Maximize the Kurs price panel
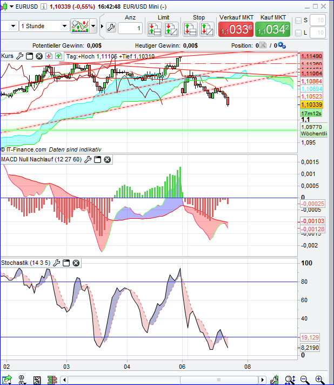The image size is (334, 385). (29, 56)
